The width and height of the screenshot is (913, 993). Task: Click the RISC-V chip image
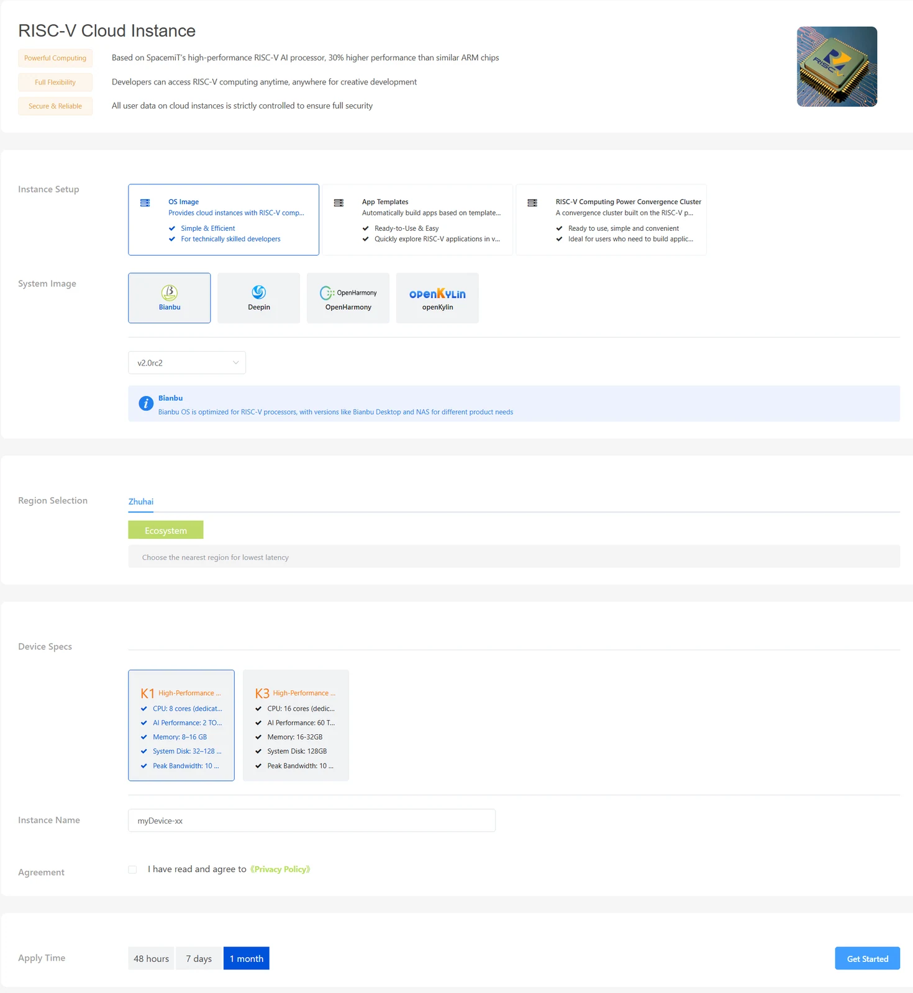click(x=837, y=66)
